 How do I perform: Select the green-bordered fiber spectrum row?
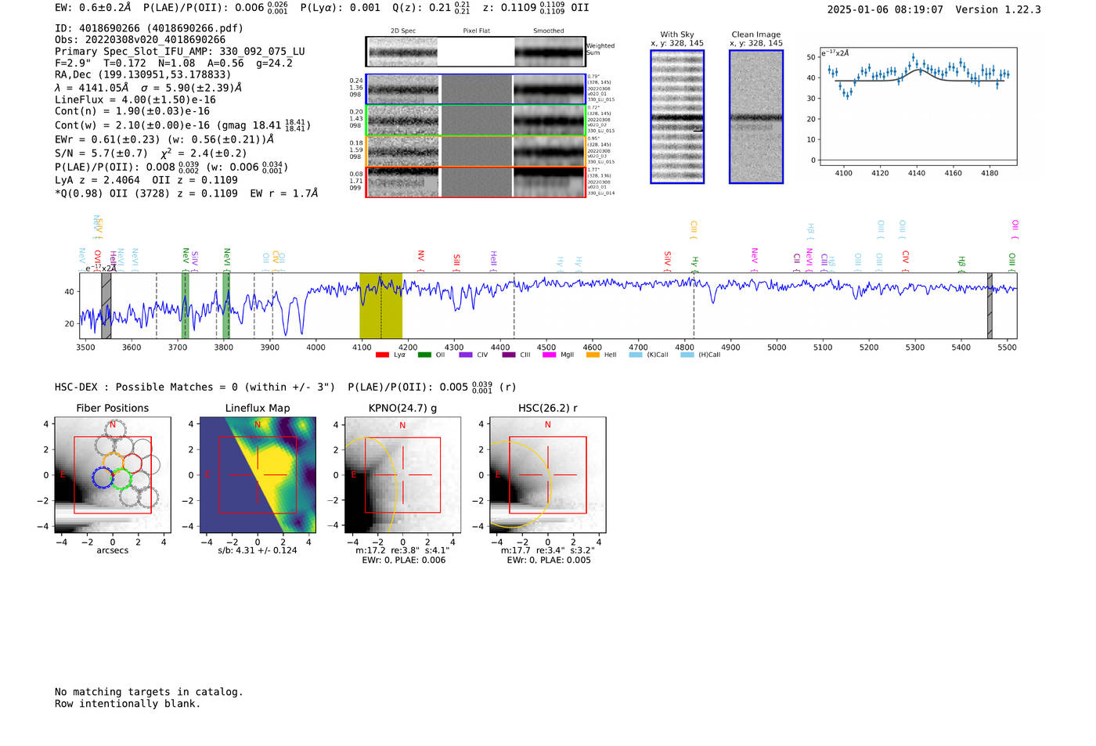[475, 120]
